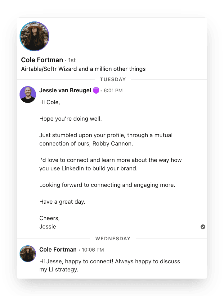Click the 'Hi Cole,' greeting line
This screenshot has height=296, width=224.
pos(50,102)
